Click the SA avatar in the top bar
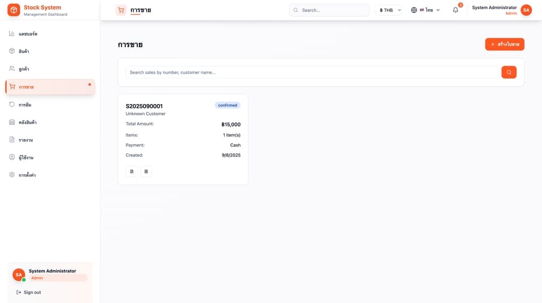Image resolution: width=542 pixels, height=303 pixels. (526, 10)
